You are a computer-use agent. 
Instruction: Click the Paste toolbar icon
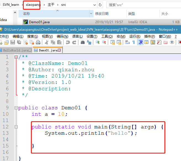coord(59,42)
